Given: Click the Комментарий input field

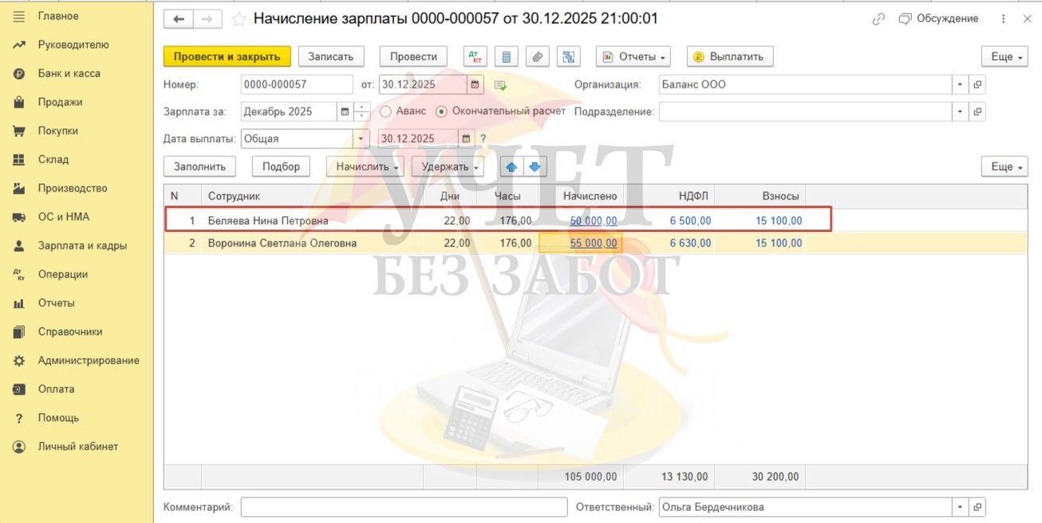Looking at the screenshot, I should click(404, 507).
